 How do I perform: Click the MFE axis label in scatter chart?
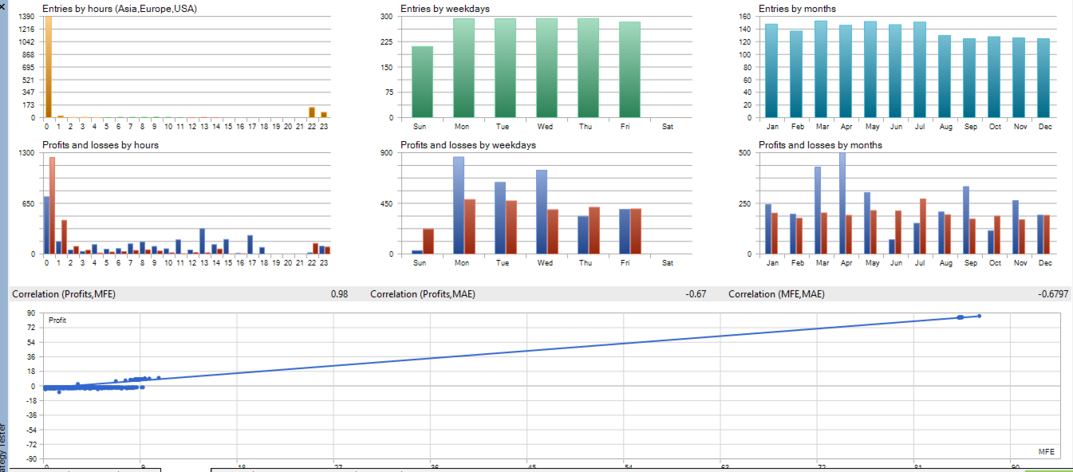coord(1046,452)
